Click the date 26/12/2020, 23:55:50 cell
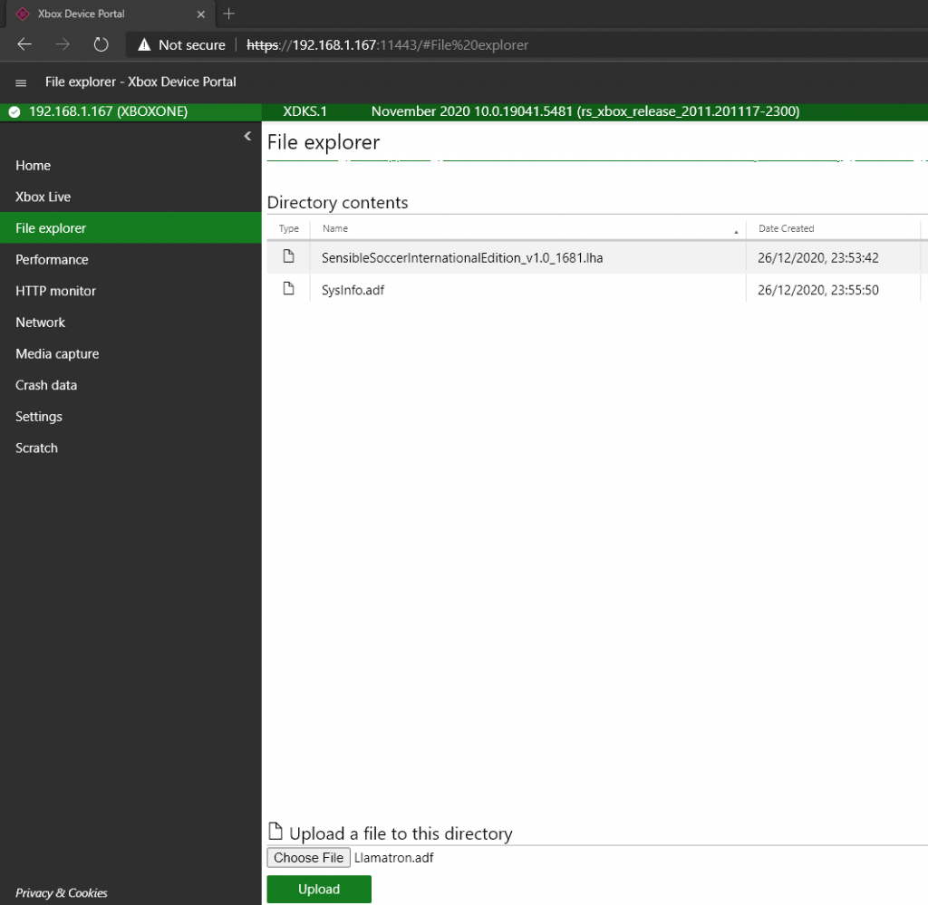This screenshot has width=928, height=905. [x=818, y=290]
